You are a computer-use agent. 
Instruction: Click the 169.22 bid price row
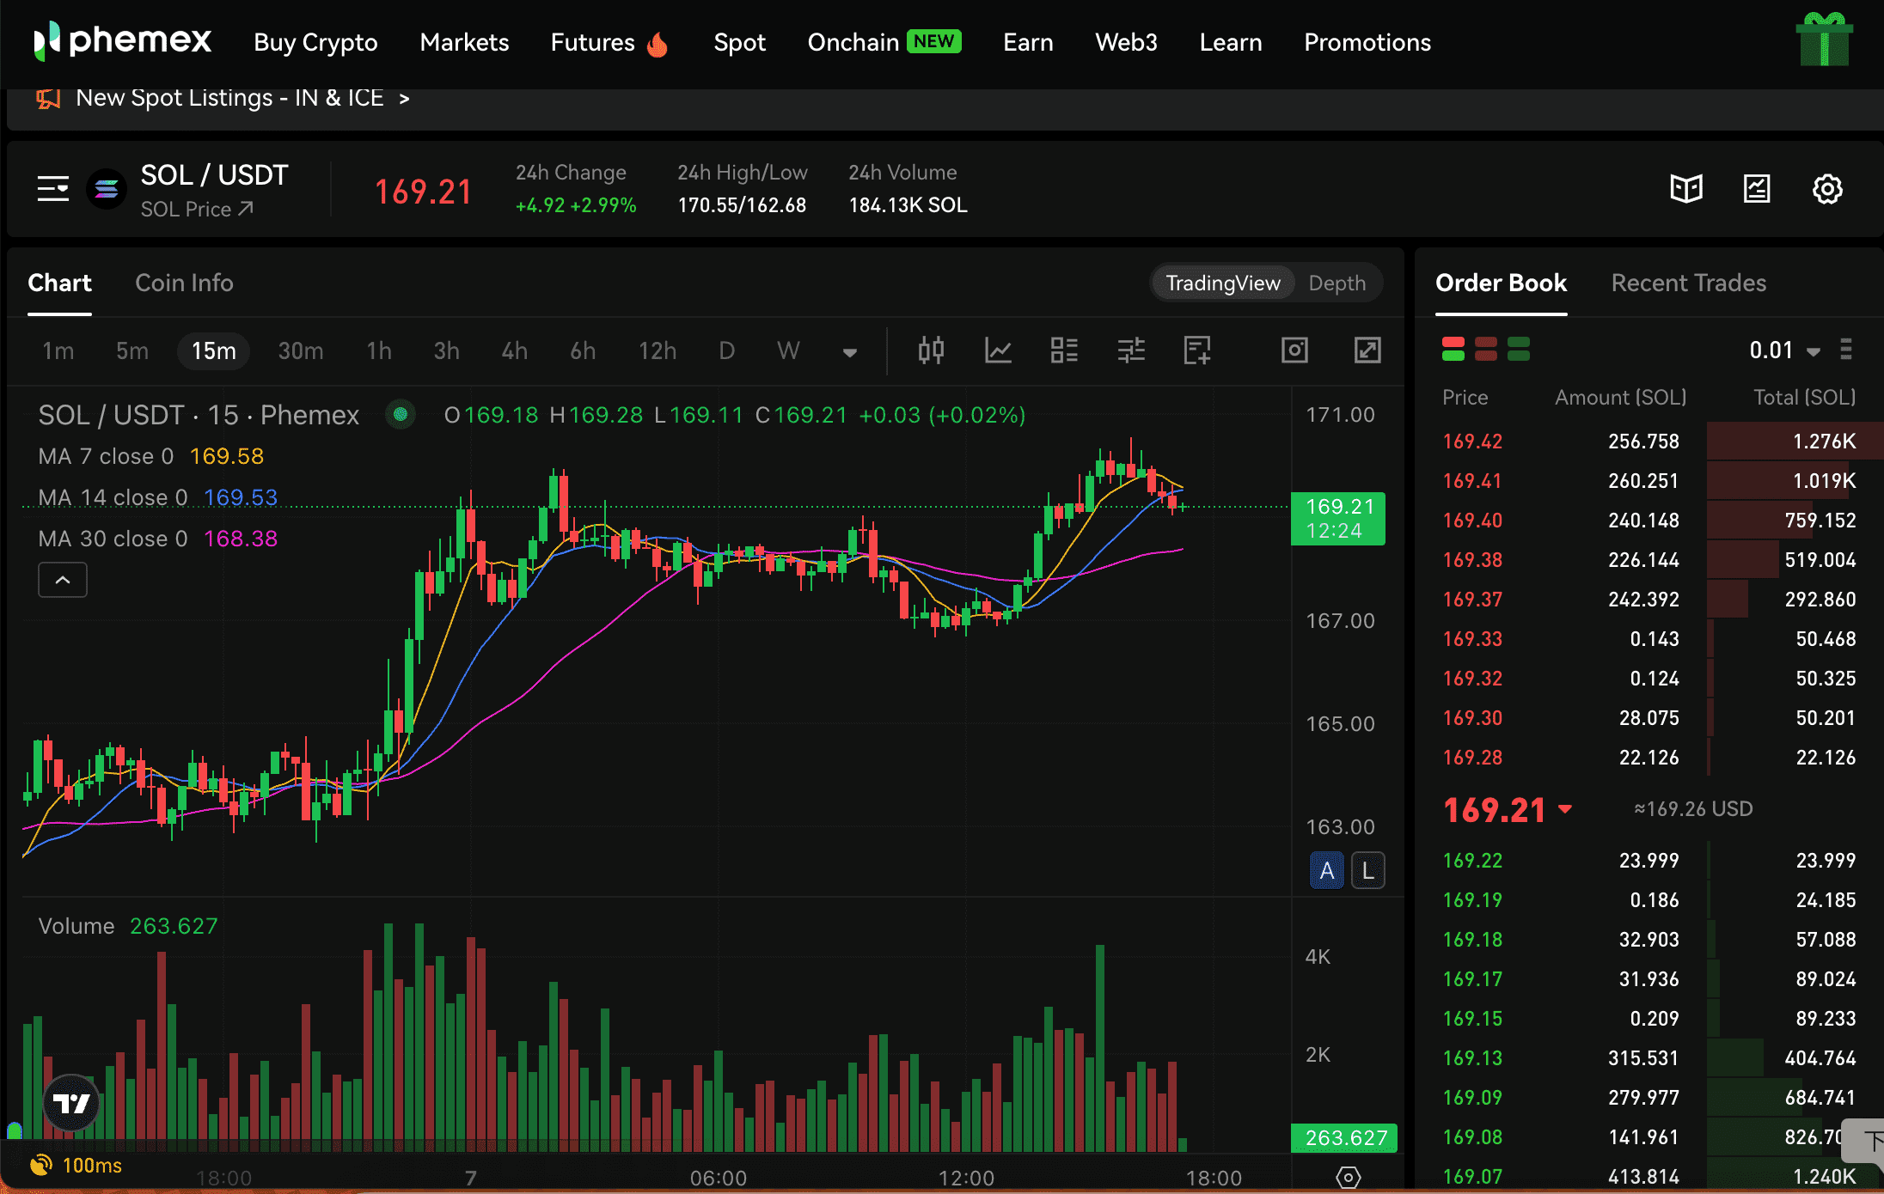click(x=1648, y=861)
